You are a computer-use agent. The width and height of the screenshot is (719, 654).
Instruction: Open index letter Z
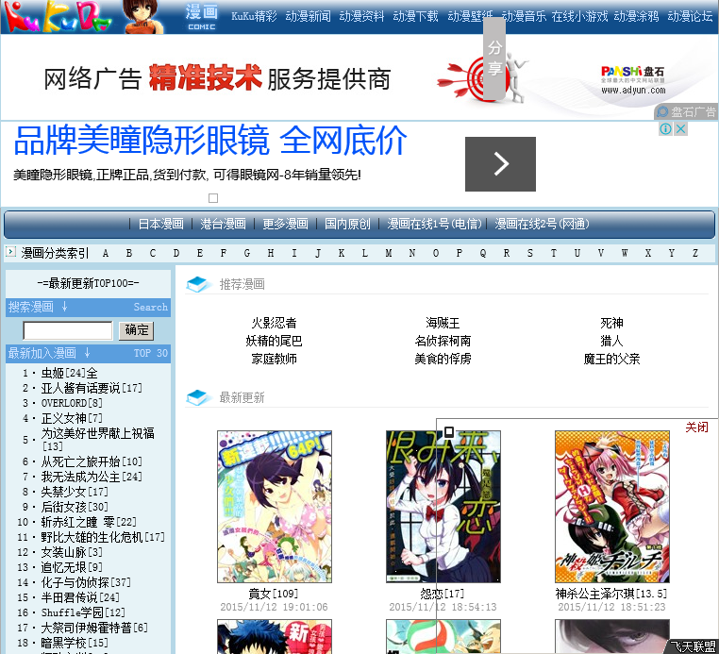[x=695, y=253]
